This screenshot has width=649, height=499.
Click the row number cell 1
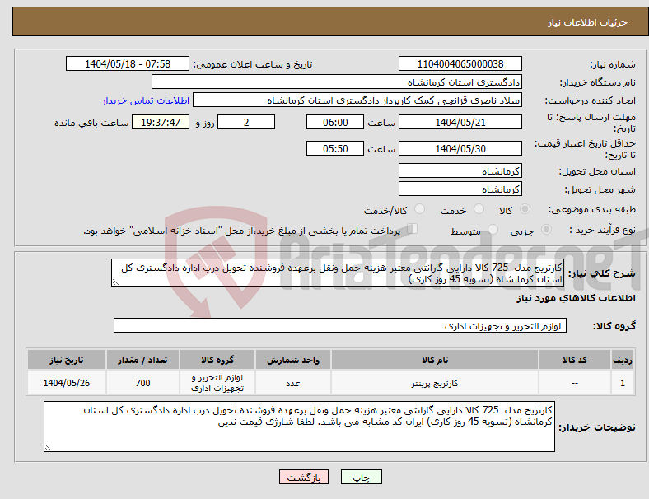[x=622, y=383]
